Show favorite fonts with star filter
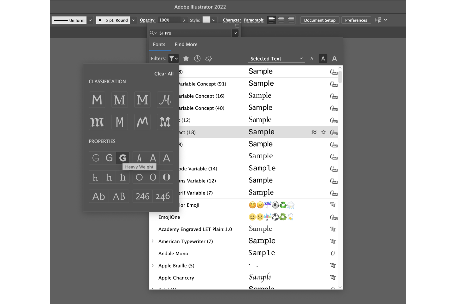The height and width of the screenshot is (304, 456). coord(186,59)
